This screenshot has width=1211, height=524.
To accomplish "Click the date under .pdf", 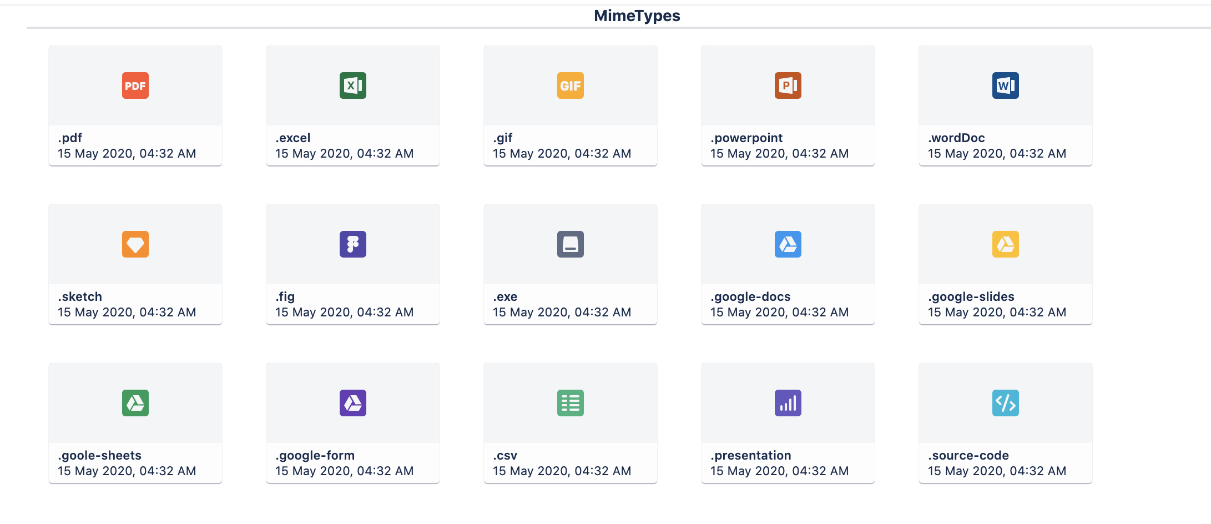I will click(127, 153).
